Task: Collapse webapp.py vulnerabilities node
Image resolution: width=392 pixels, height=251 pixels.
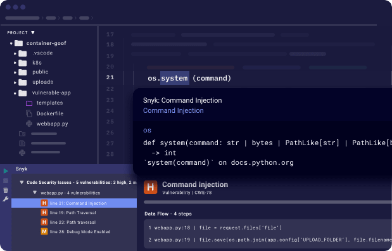Action: pyautogui.click(x=35, y=193)
